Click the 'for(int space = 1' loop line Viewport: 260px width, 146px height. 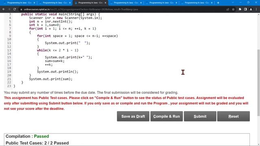click(x=77, y=36)
